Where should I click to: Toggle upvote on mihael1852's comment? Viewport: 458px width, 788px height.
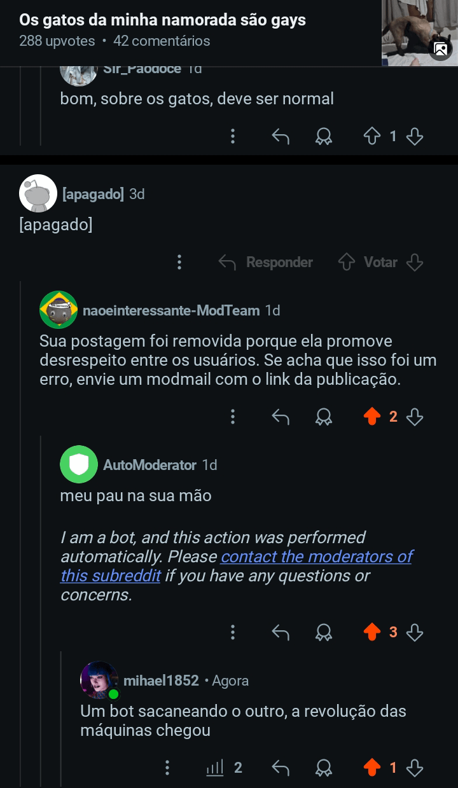point(372,768)
